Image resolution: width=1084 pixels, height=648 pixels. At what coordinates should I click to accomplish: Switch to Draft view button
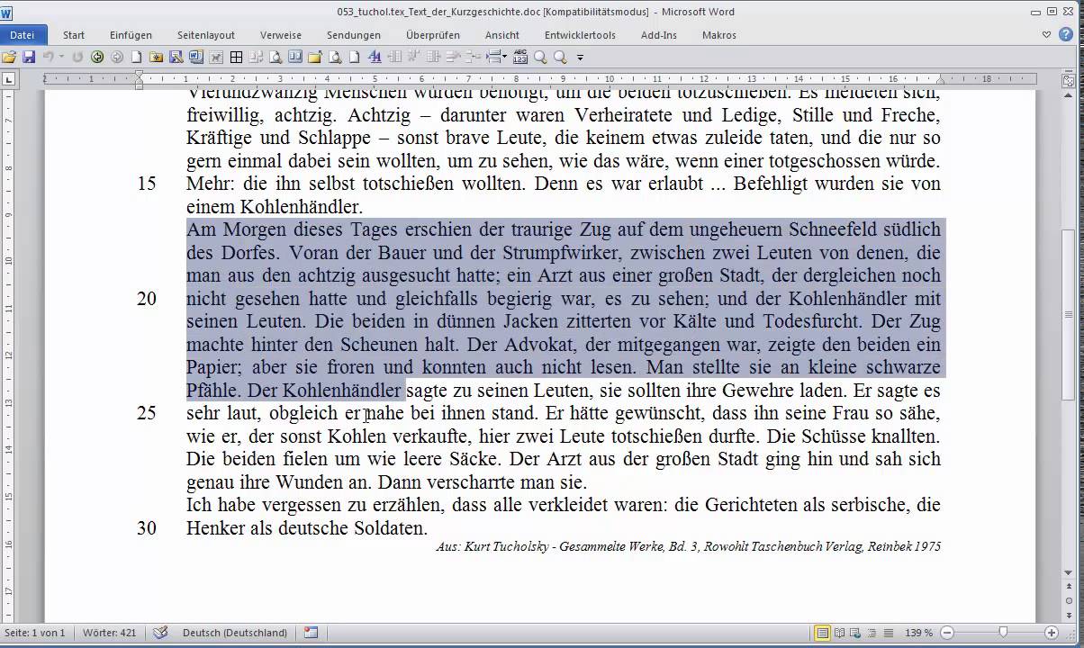888,633
